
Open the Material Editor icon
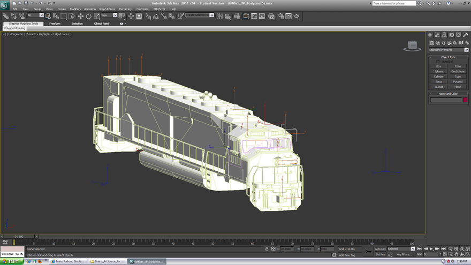coord(271,16)
